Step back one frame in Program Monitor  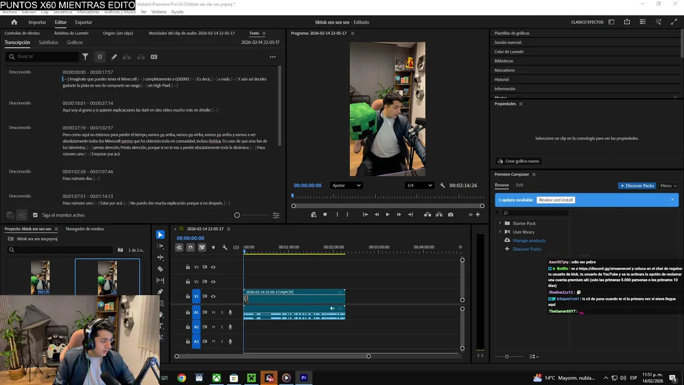pyautogui.click(x=377, y=214)
